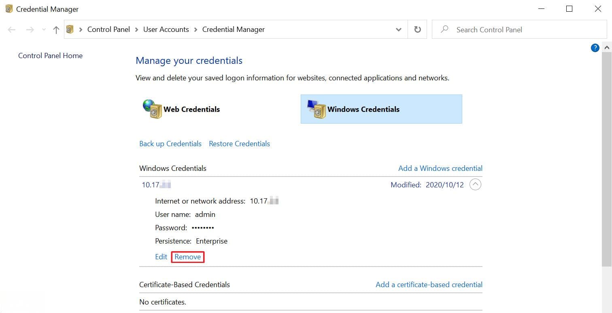Click Add a certificate-based credential
Viewport: 612px width, 313px height.
[x=429, y=285]
